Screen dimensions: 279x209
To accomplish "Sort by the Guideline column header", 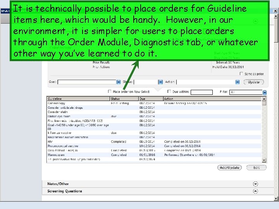I will [78, 99].
